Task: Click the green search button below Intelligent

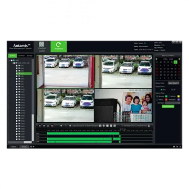Action: tap(168, 107)
